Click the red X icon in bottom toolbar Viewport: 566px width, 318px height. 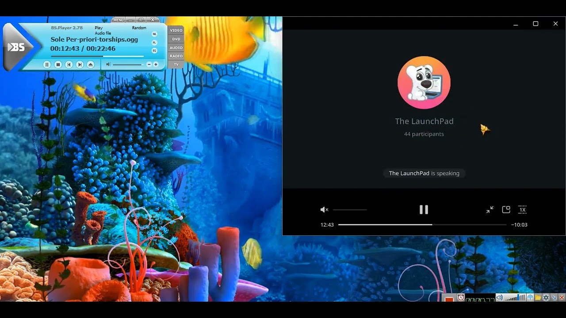pyautogui.click(x=562, y=298)
